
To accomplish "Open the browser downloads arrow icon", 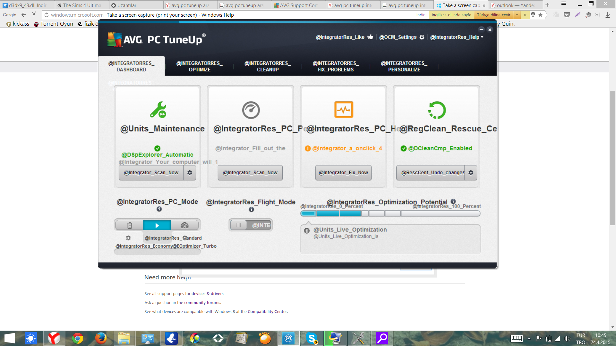I will [608, 15].
